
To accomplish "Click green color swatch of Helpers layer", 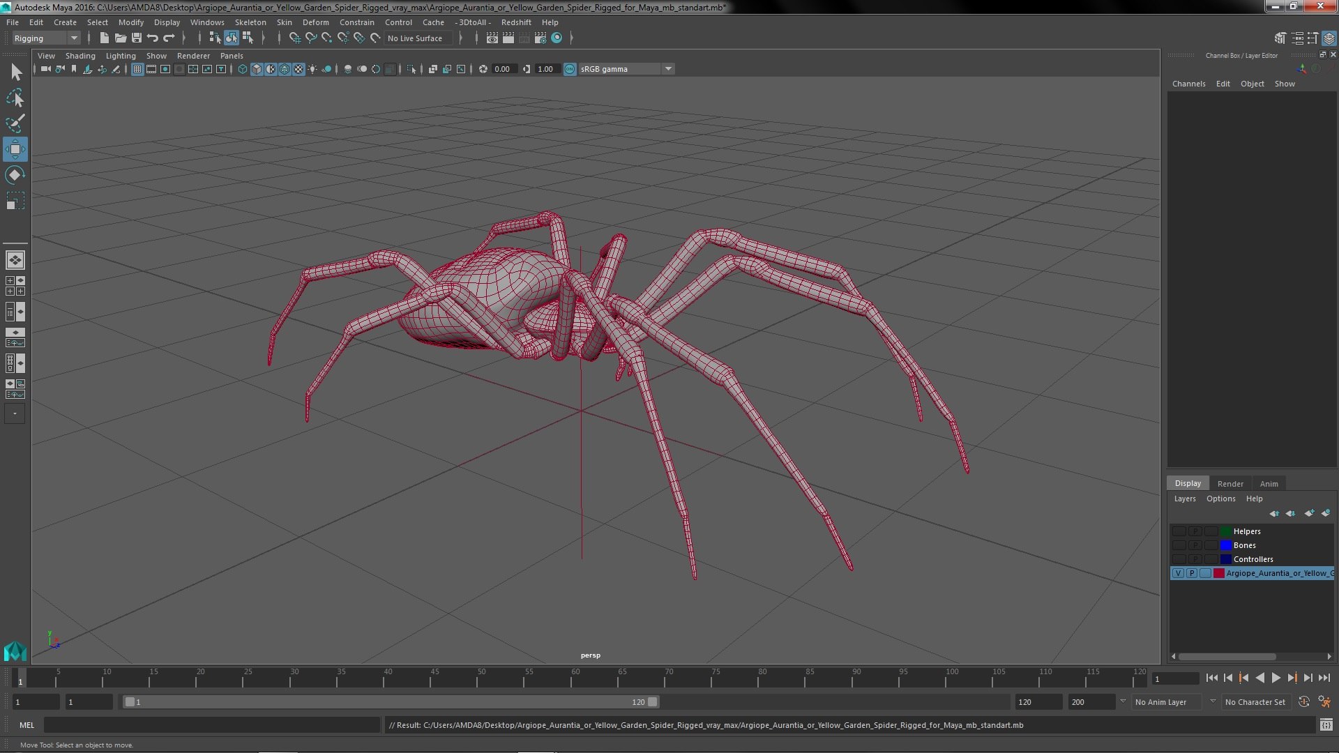I will click(x=1225, y=531).
